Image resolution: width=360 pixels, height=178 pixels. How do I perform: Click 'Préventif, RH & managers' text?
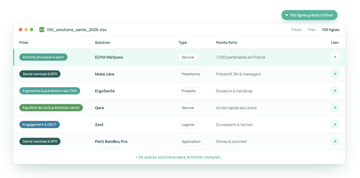tap(238, 74)
